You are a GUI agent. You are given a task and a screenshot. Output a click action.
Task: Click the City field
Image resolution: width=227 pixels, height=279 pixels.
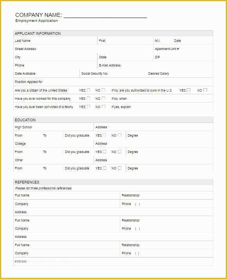point(55,57)
